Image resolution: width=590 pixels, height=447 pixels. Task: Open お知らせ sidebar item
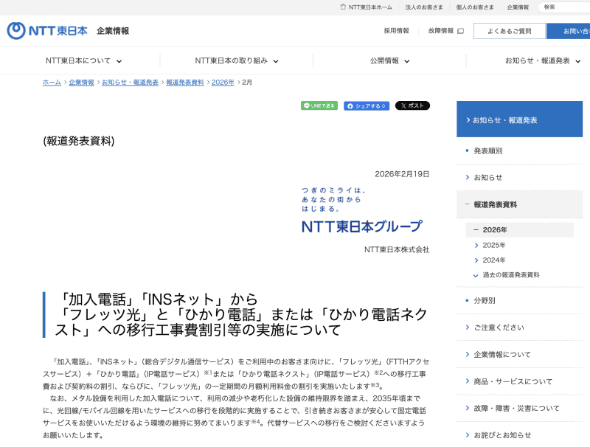488,178
